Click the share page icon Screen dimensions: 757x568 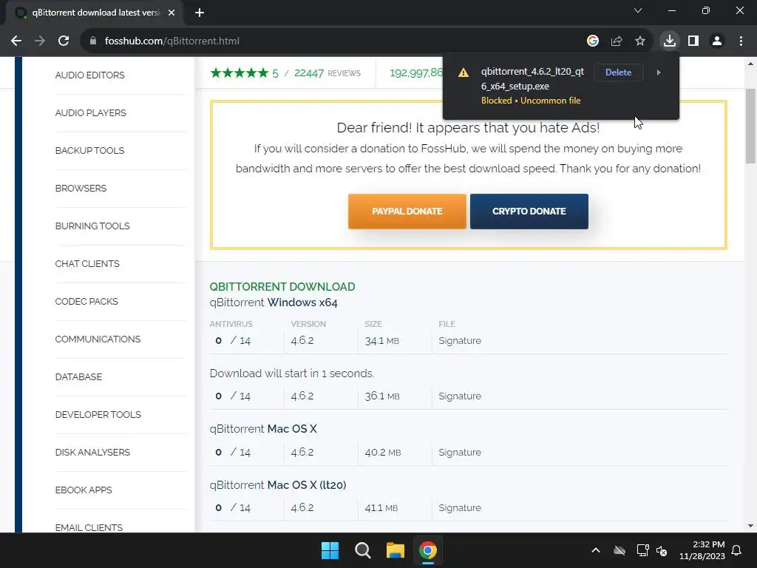click(x=617, y=41)
